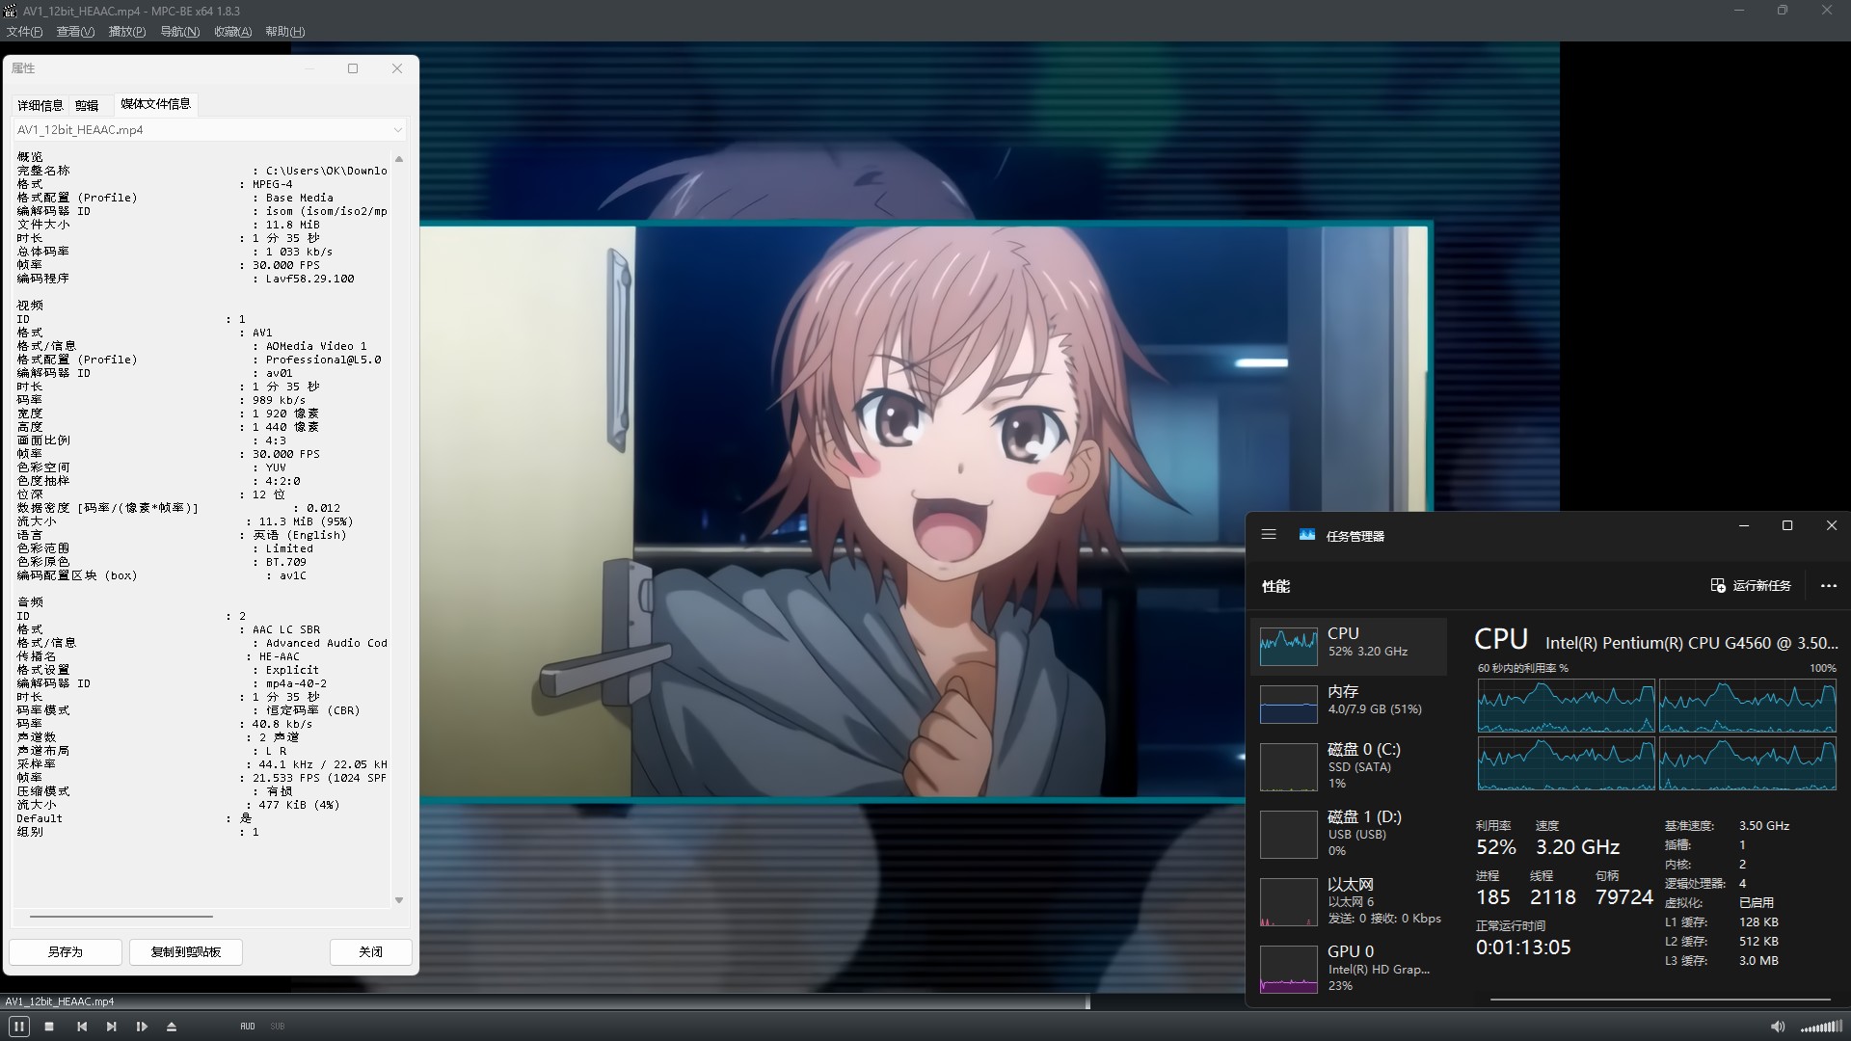The width and height of the screenshot is (1851, 1041).
Task: Click the HE-AAC 传播名 value
Action: [x=280, y=656]
